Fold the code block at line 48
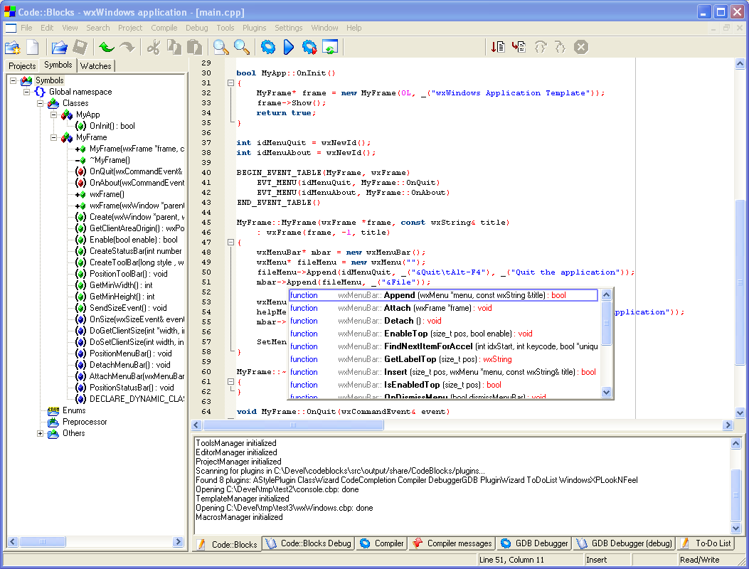Screen dimensions: 749x569 [x=230, y=243]
